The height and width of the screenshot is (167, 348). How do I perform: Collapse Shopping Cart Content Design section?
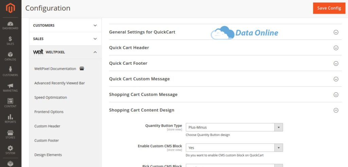click(225, 110)
